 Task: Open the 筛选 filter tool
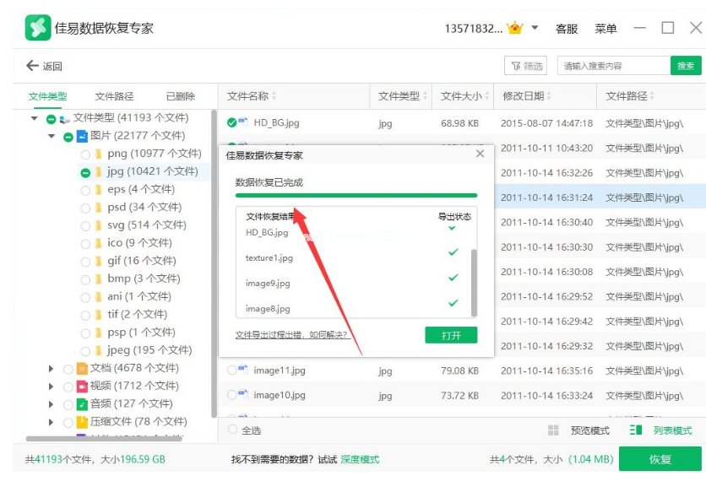coord(525,66)
